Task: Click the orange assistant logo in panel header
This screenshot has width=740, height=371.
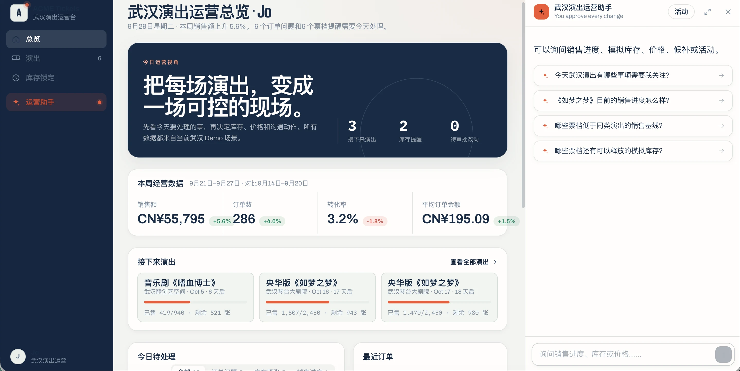Action: click(541, 12)
